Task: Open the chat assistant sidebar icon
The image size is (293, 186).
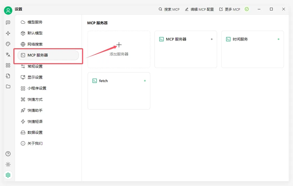Action: click(x=8, y=23)
